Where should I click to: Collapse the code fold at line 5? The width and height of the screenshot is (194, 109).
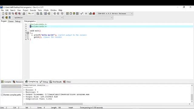click(x=28, y=33)
